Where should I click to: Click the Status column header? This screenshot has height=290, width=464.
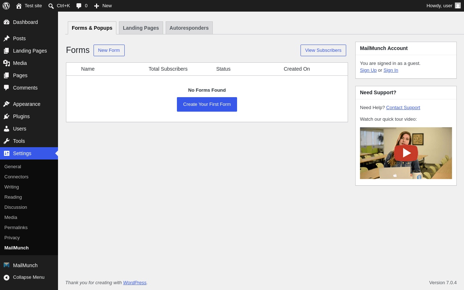[223, 69]
